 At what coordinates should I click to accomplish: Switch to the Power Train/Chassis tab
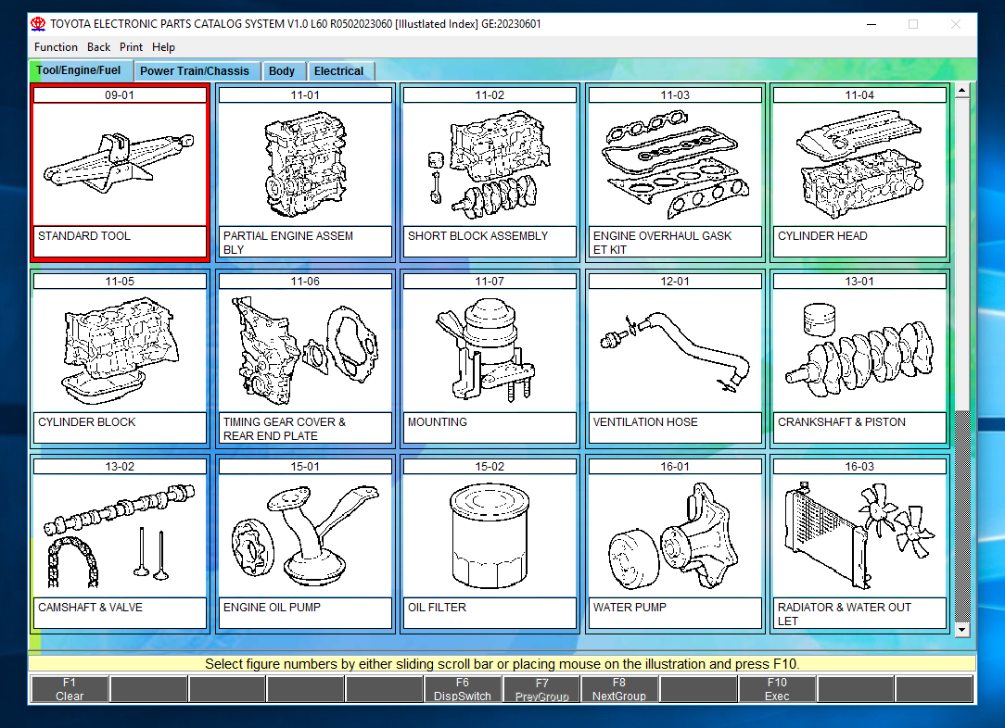[x=196, y=70]
